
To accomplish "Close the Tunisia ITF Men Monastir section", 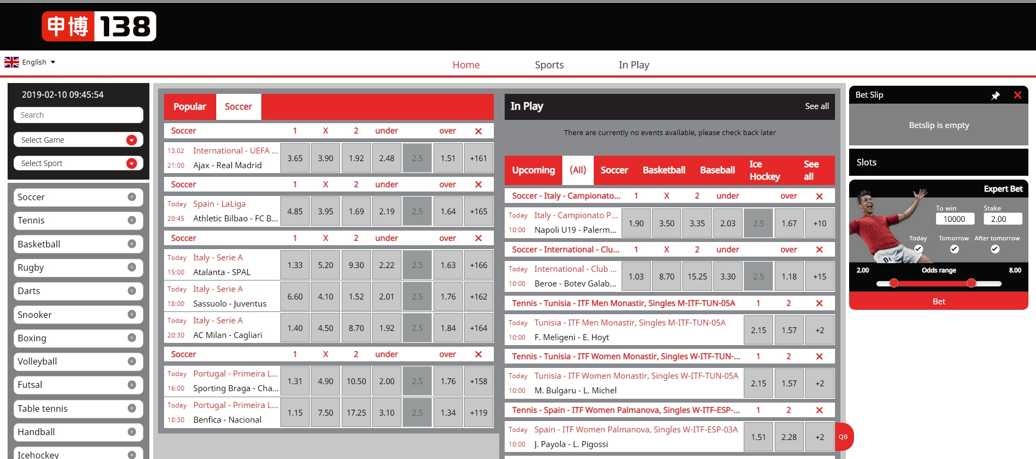I will click(819, 303).
